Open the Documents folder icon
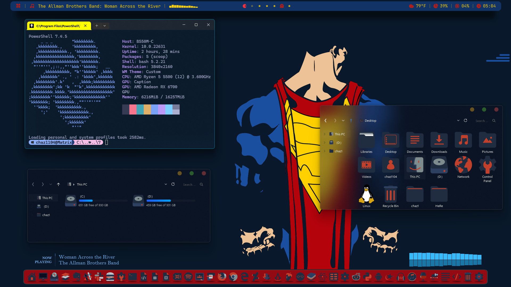511x287 pixels. point(415,142)
